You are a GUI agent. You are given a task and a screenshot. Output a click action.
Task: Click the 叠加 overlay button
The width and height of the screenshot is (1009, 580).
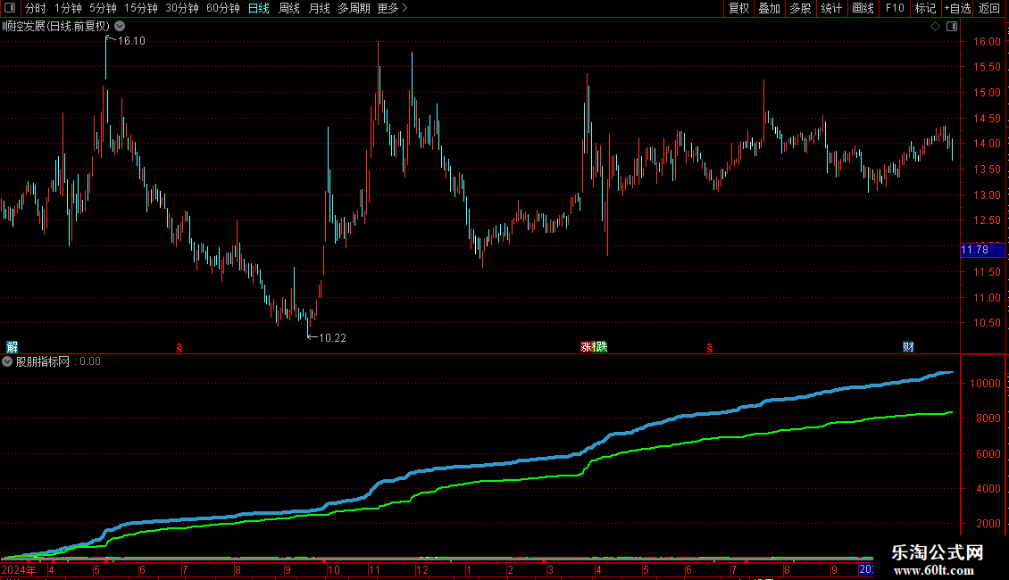(x=769, y=8)
